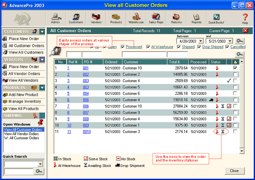Click the At Warehouse status icon in row 1
The width and height of the screenshot is (255, 180).
pos(217,68)
